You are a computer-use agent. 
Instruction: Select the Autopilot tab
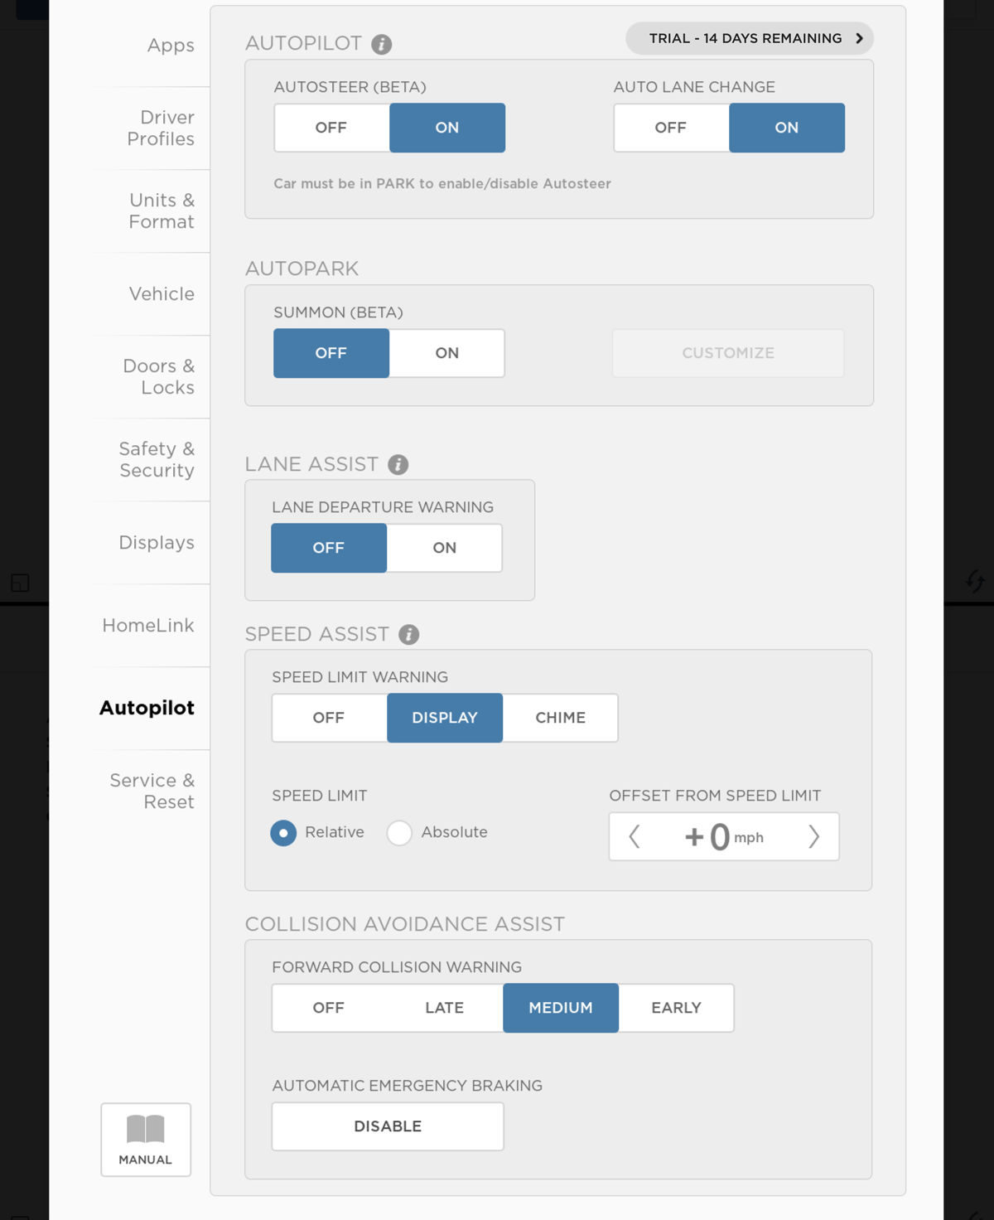147,709
